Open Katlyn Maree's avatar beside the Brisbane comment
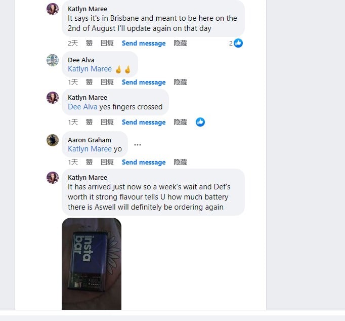This screenshot has height=321, width=345. tap(53, 9)
